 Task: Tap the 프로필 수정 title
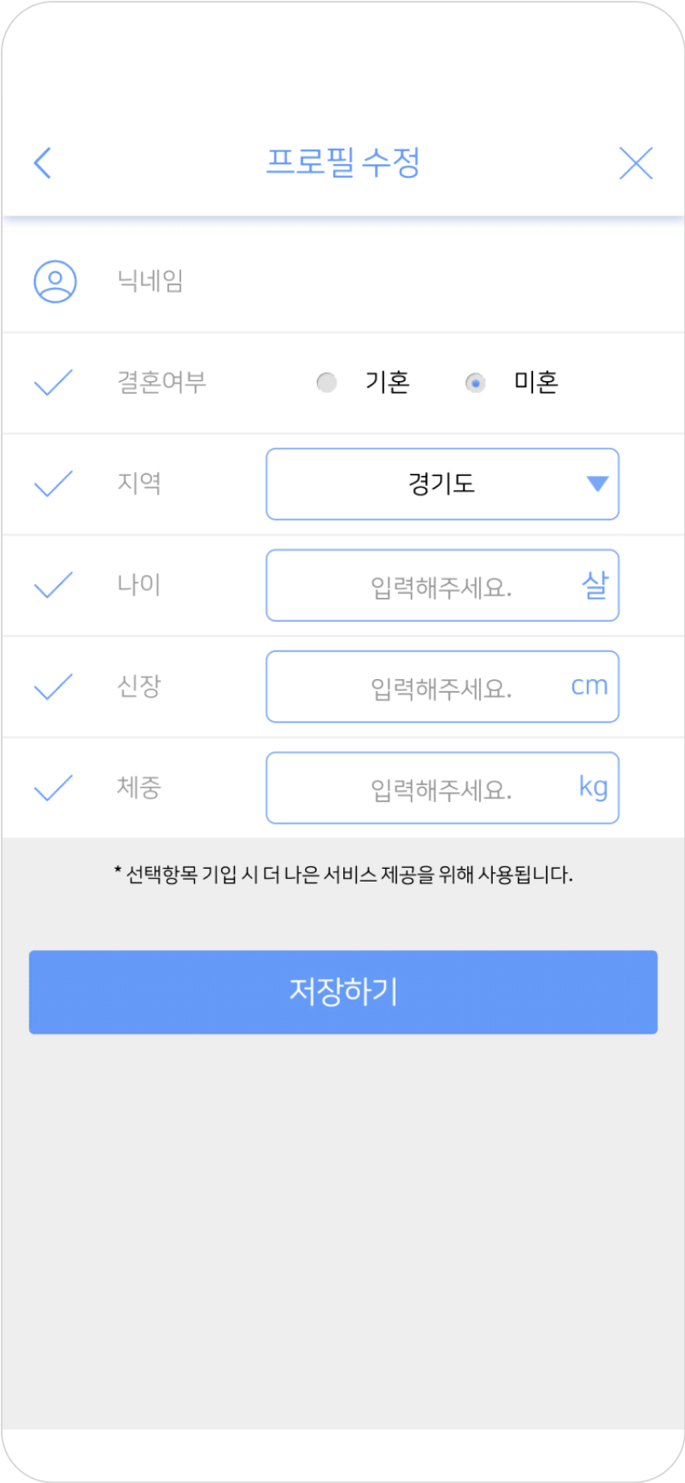pyautogui.click(x=343, y=162)
